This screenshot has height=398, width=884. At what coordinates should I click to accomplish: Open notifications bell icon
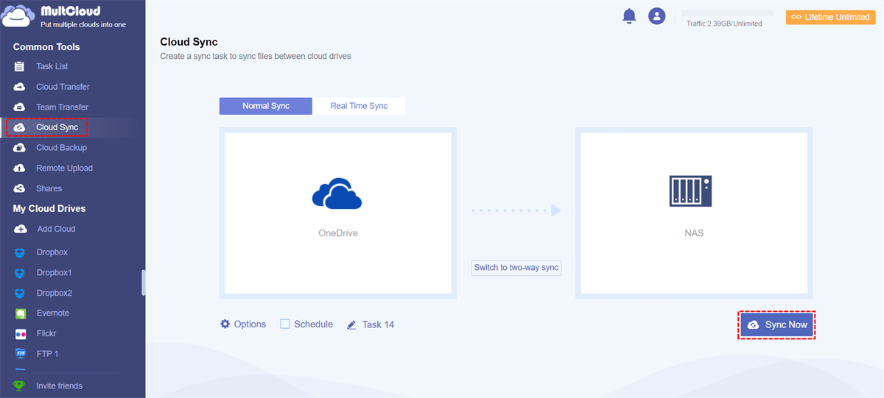click(629, 15)
